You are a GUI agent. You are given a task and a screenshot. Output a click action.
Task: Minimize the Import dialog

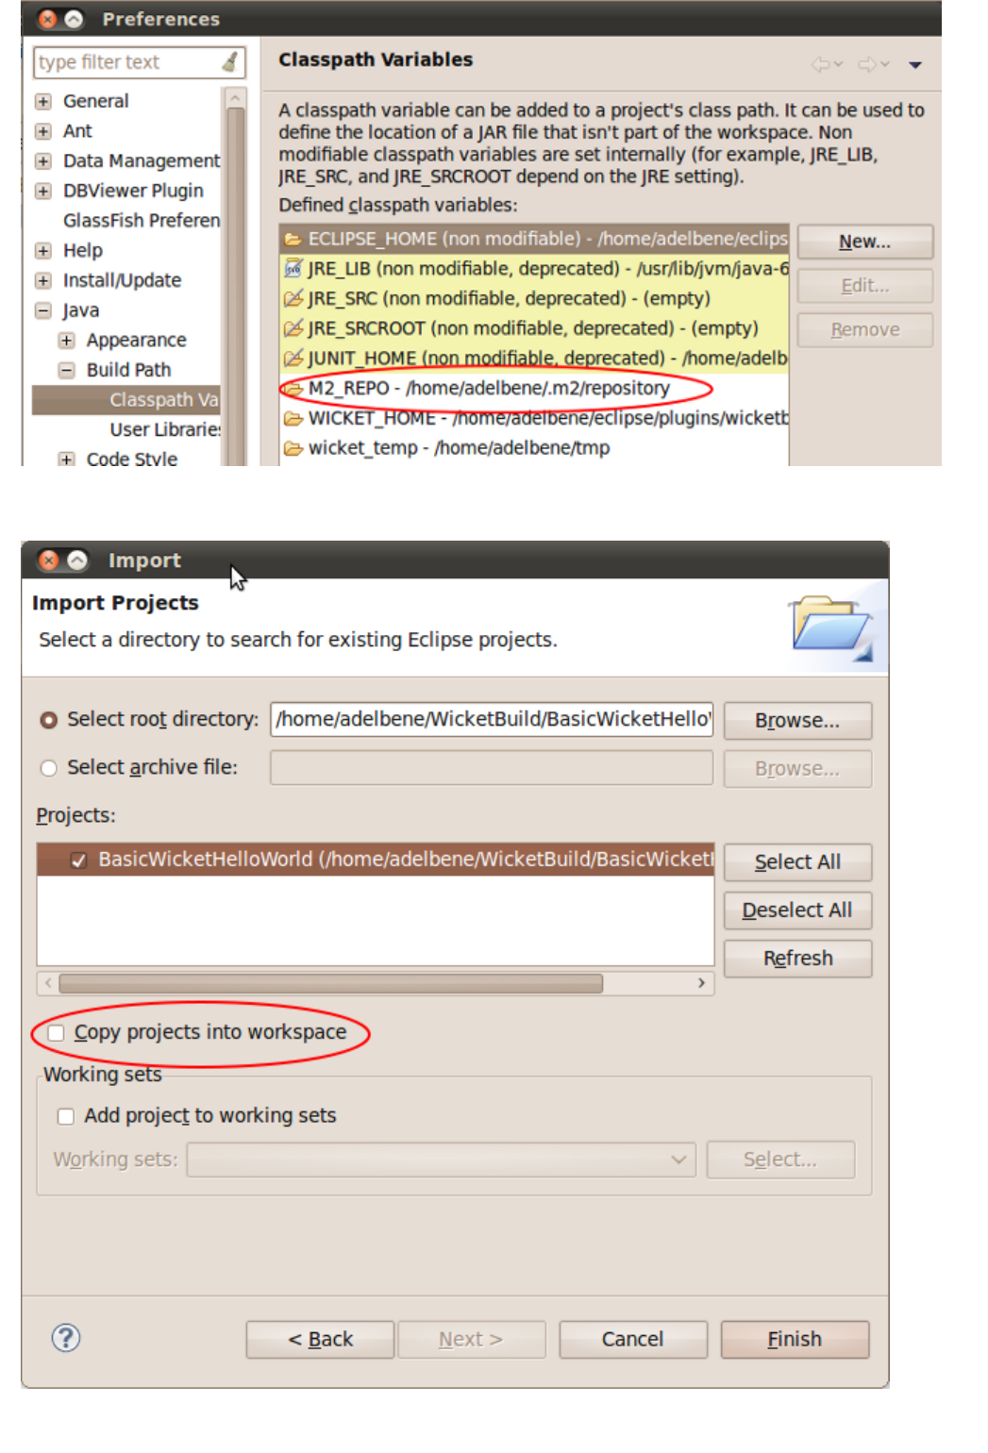tap(77, 560)
